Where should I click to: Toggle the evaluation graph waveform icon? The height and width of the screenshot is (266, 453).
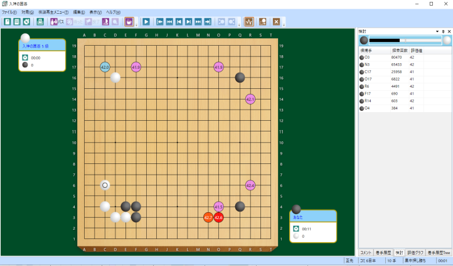(249, 21)
